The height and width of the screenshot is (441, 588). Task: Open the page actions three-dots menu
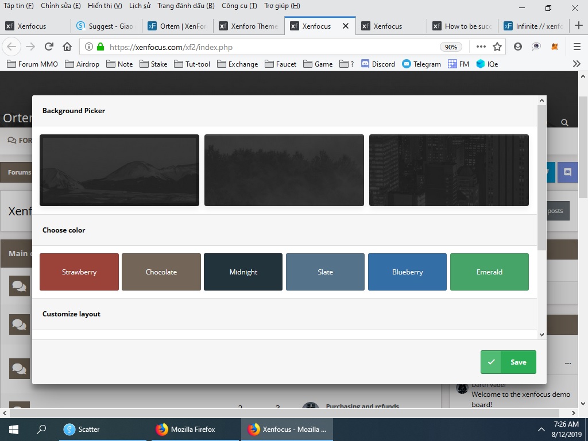click(x=481, y=47)
